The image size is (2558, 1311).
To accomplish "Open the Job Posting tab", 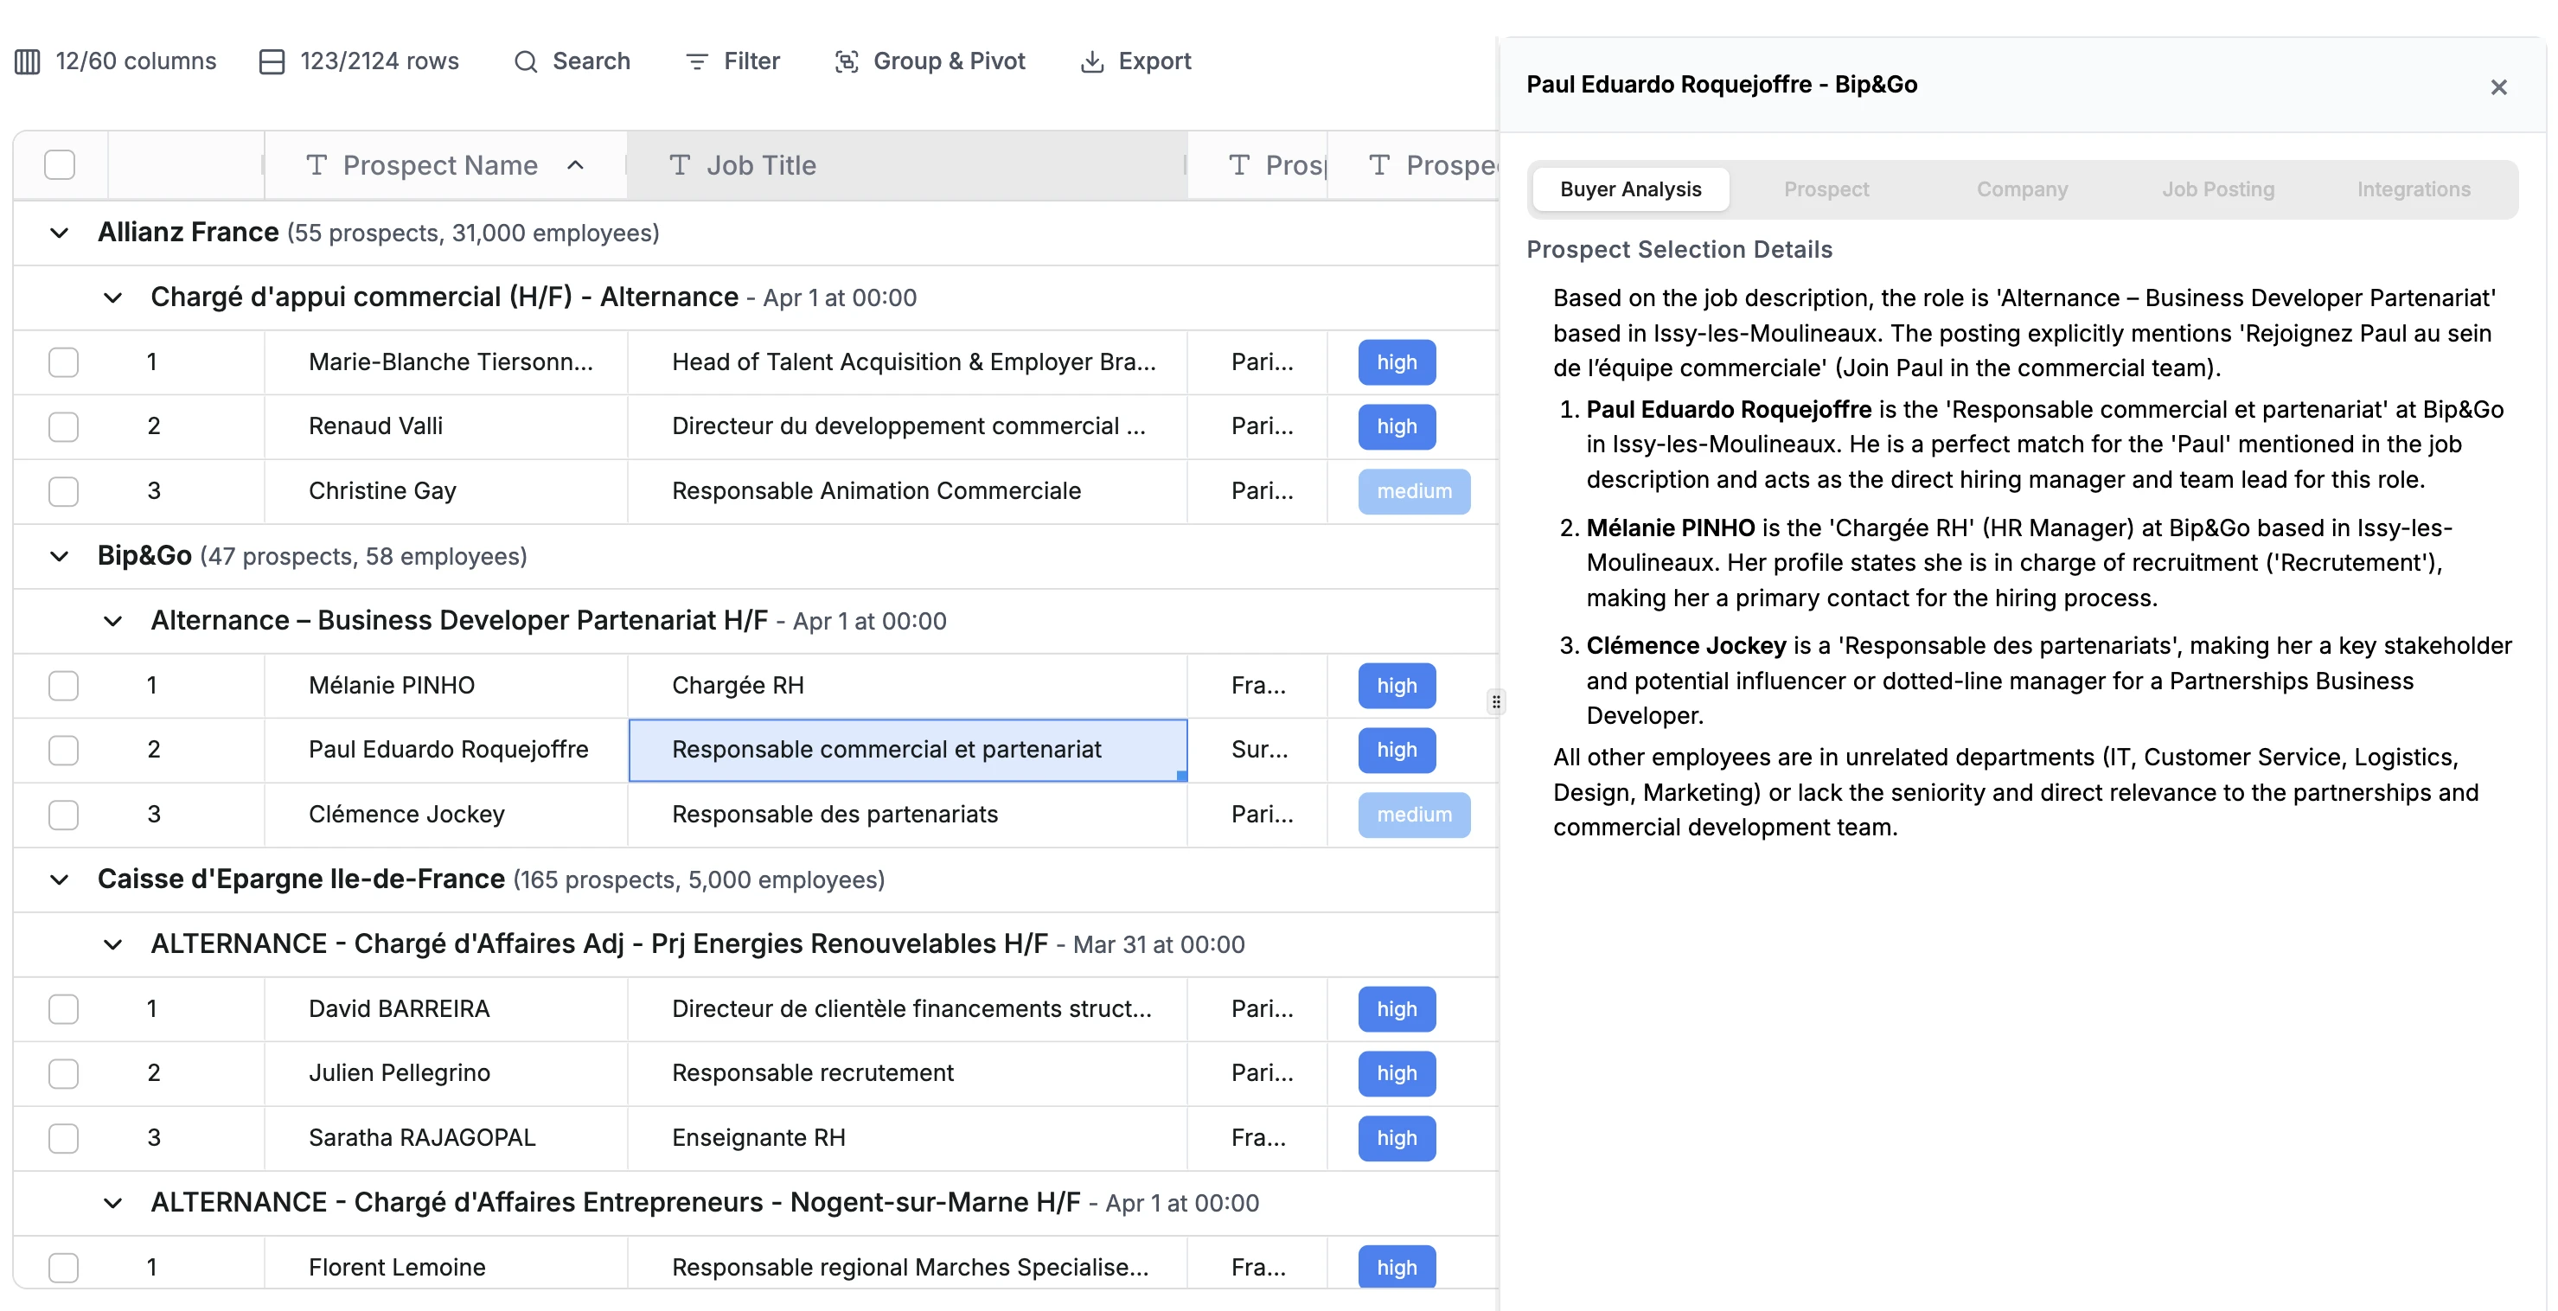I will [x=2217, y=189].
